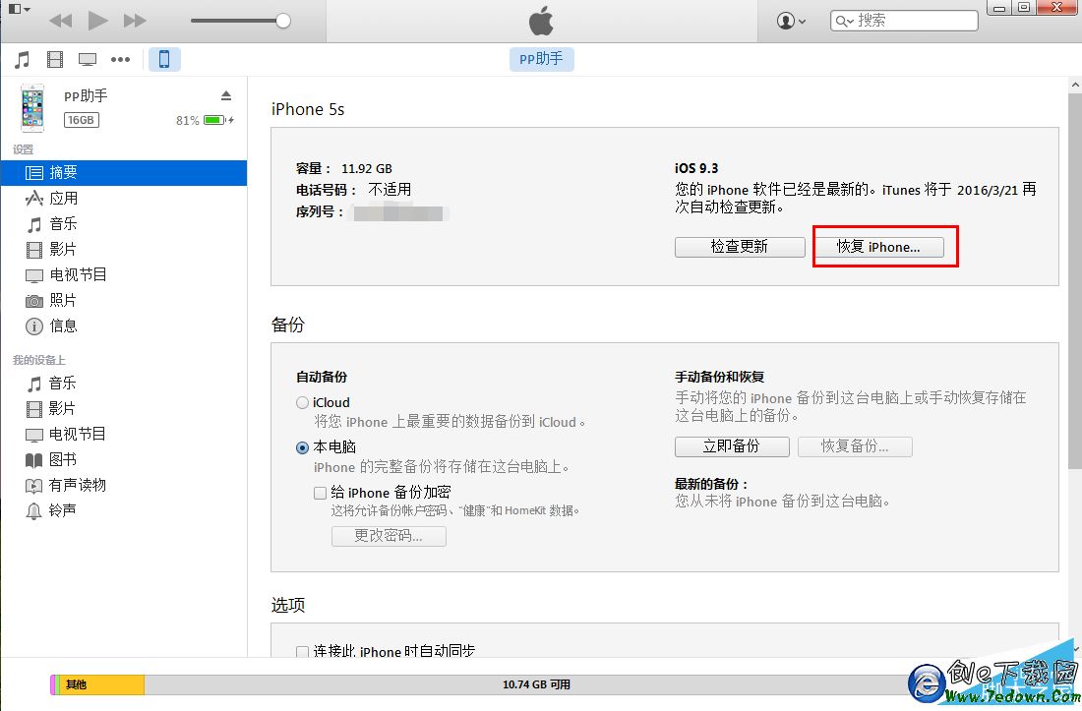Click the iPhone 5s heading
Viewport: 1082px width, 711px height.
click(308, 109)
